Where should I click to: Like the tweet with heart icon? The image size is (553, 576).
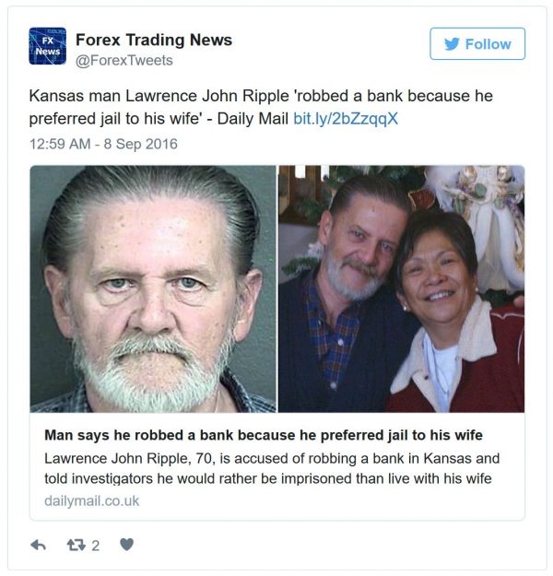click(127, 545)
